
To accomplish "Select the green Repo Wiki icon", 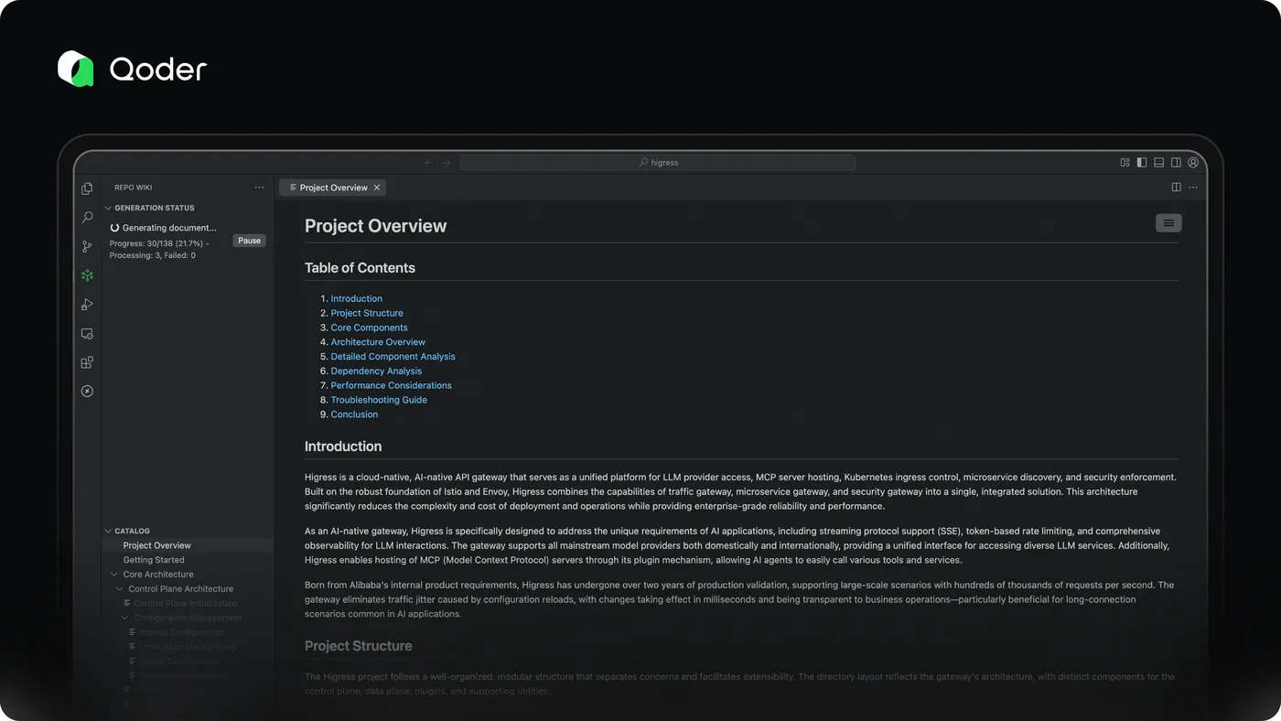I will [87, 275].
